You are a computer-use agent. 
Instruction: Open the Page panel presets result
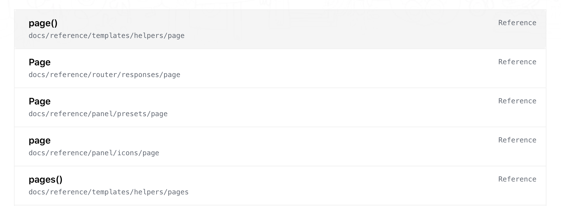click(39, 101)
